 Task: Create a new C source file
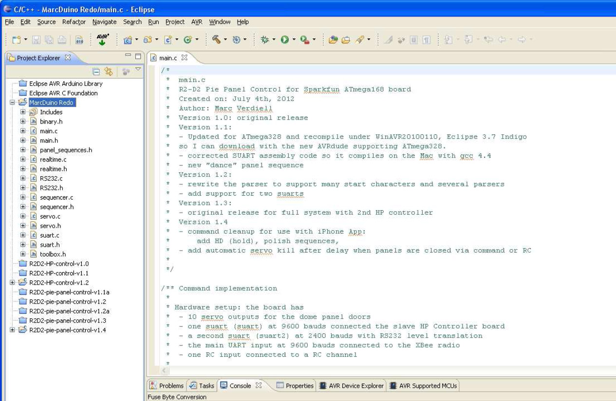pyautogui.click(x=168, y=39)
